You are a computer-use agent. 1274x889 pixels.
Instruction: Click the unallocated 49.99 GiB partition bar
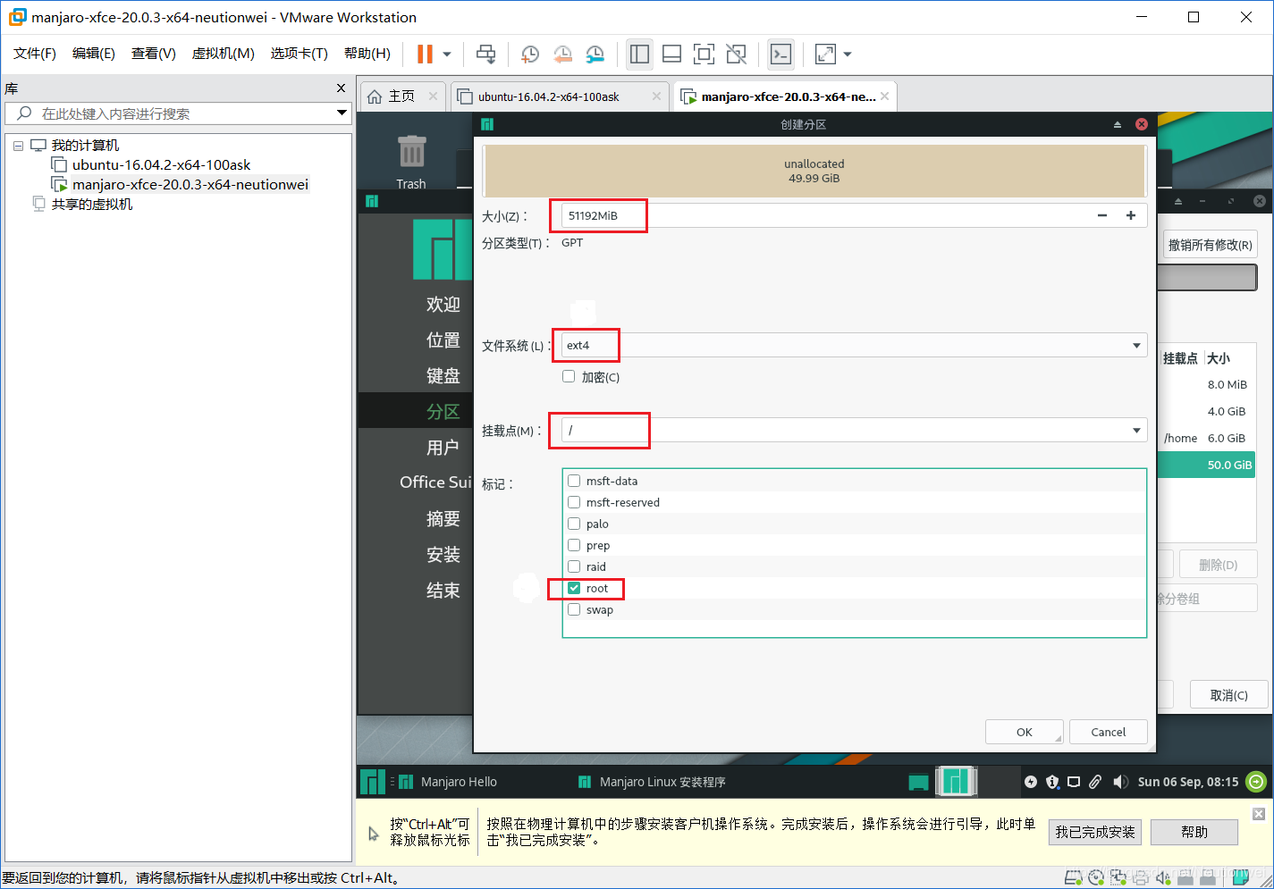(x=814, y=171)
